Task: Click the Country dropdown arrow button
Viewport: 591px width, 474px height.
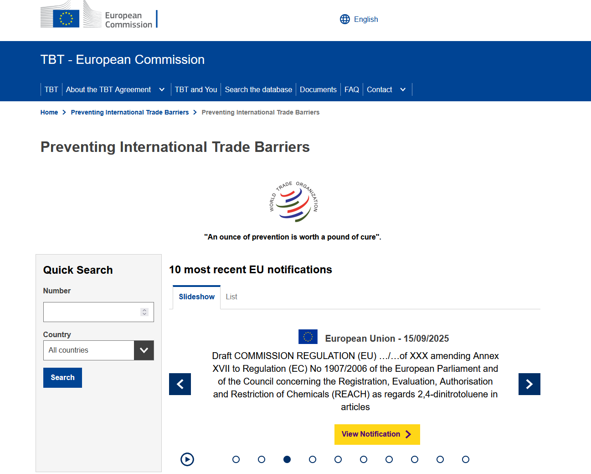Action: 144,350
